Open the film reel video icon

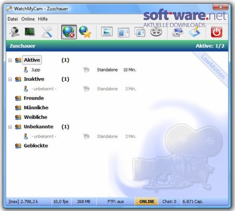[156, 32]
